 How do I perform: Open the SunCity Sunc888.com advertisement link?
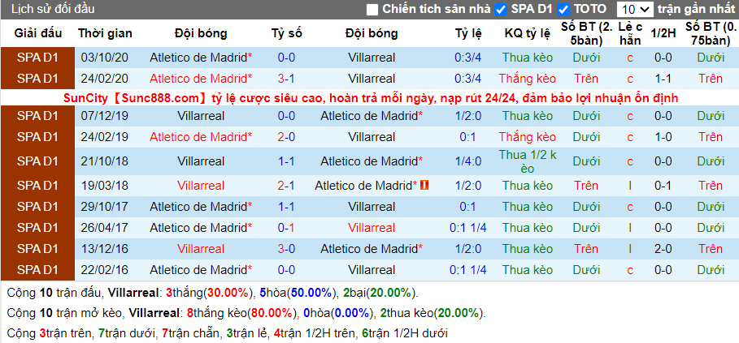point(371,98)
